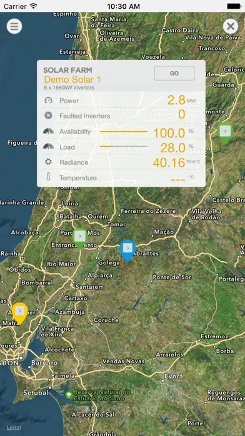The height and width of the screenshot is (436, 245).
Task: Click the Evora city label
Action: tap(174, 376)
